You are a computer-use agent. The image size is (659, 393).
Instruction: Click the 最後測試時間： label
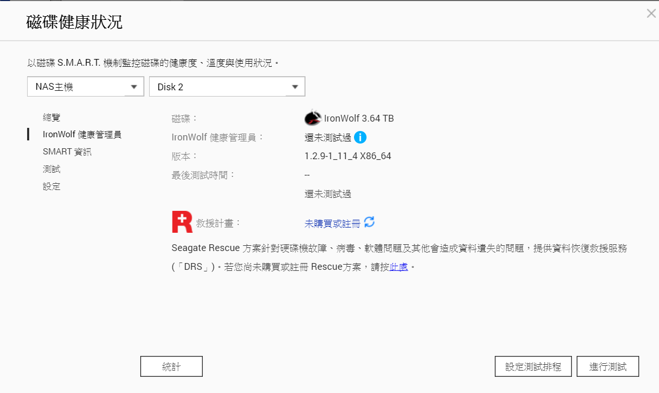click(x=204, y=175)
